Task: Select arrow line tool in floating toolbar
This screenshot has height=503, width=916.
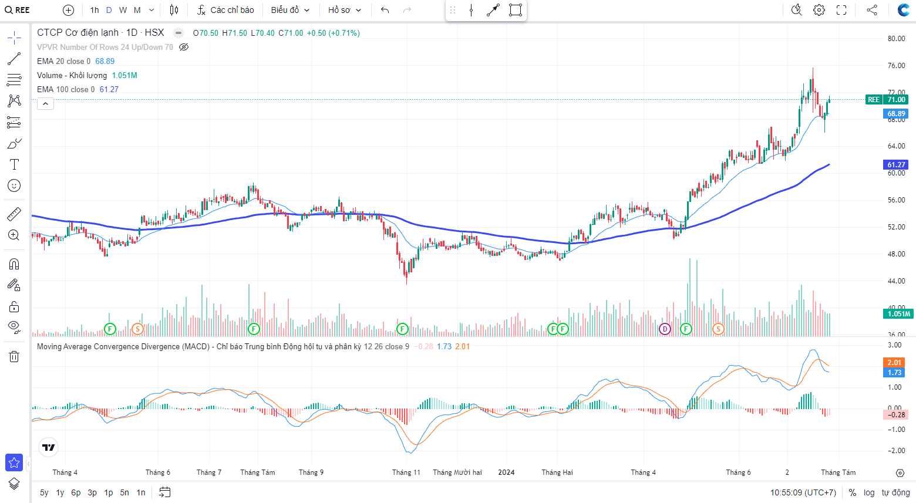Action: click(493, 10)
